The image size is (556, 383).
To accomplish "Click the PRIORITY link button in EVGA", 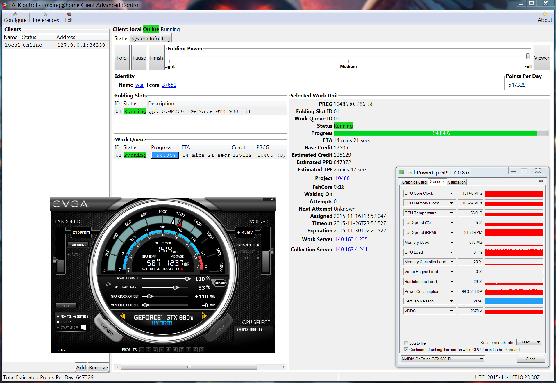I will [220, 283].
